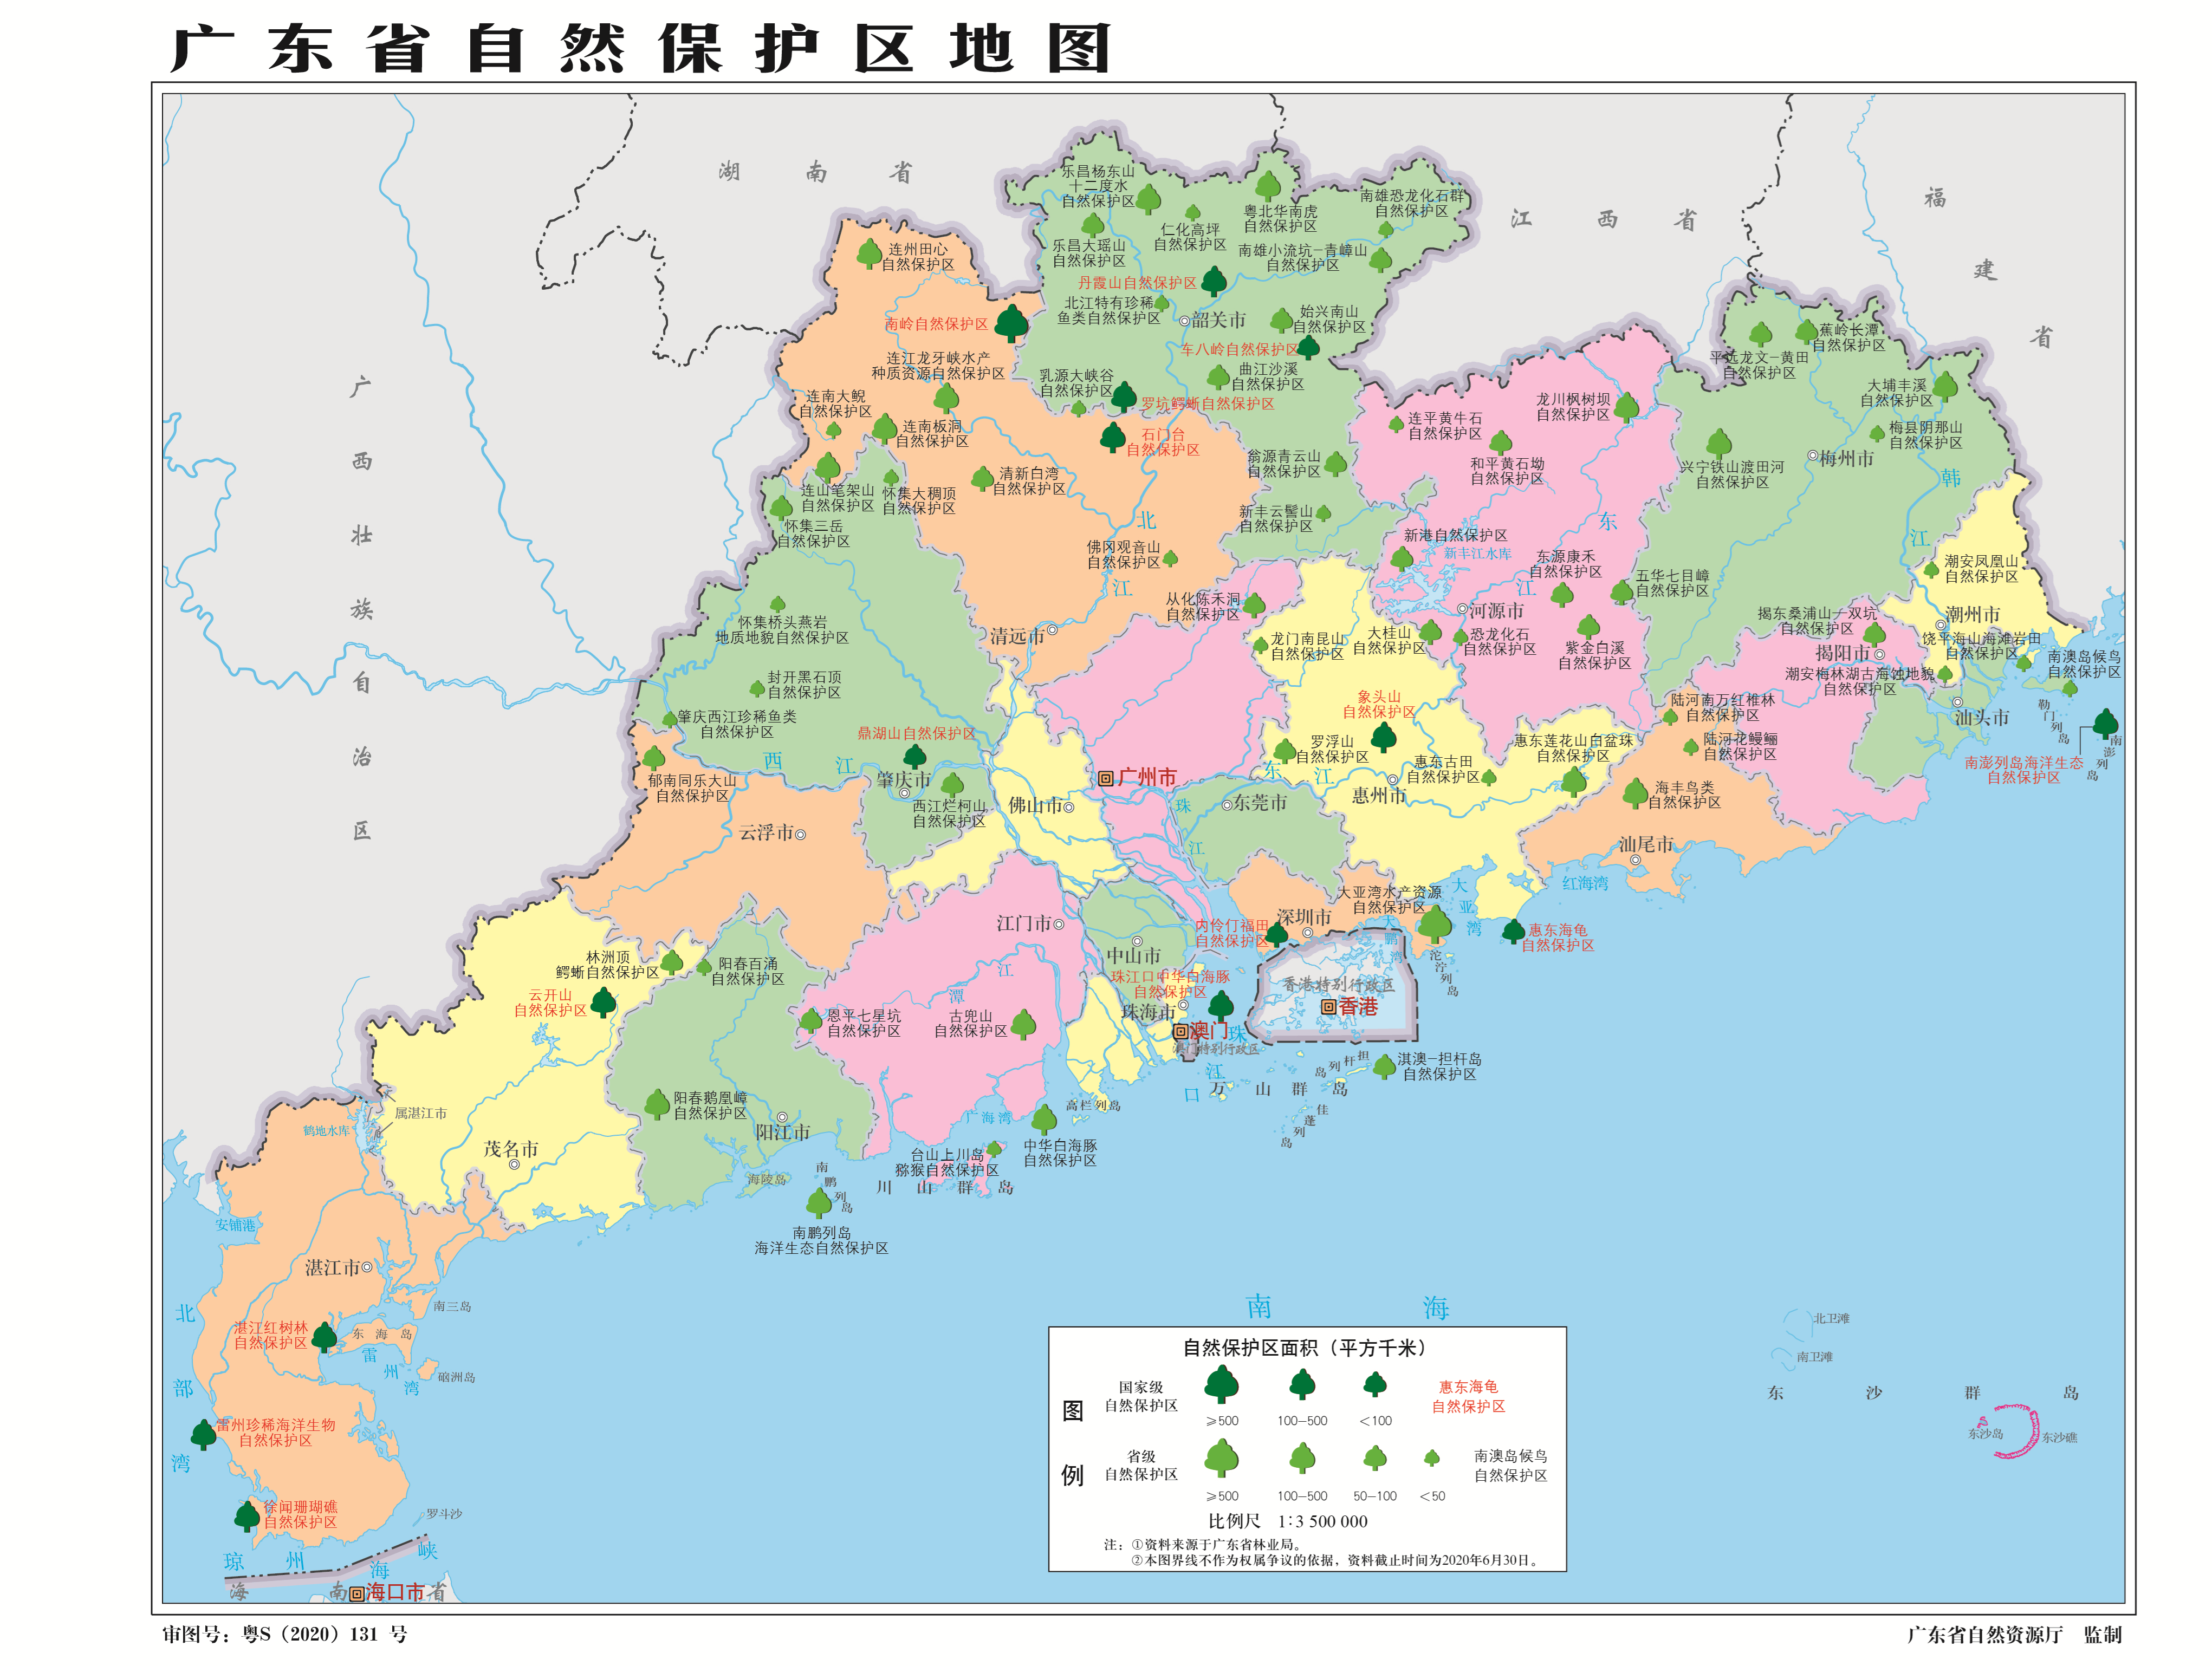Click the circle city marker beside 湛江市

367,1267
